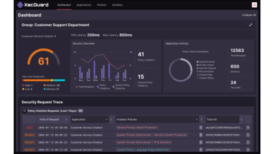
Task: Toggle Custom Policy legend entry in donut
Action: pos(205,78)
